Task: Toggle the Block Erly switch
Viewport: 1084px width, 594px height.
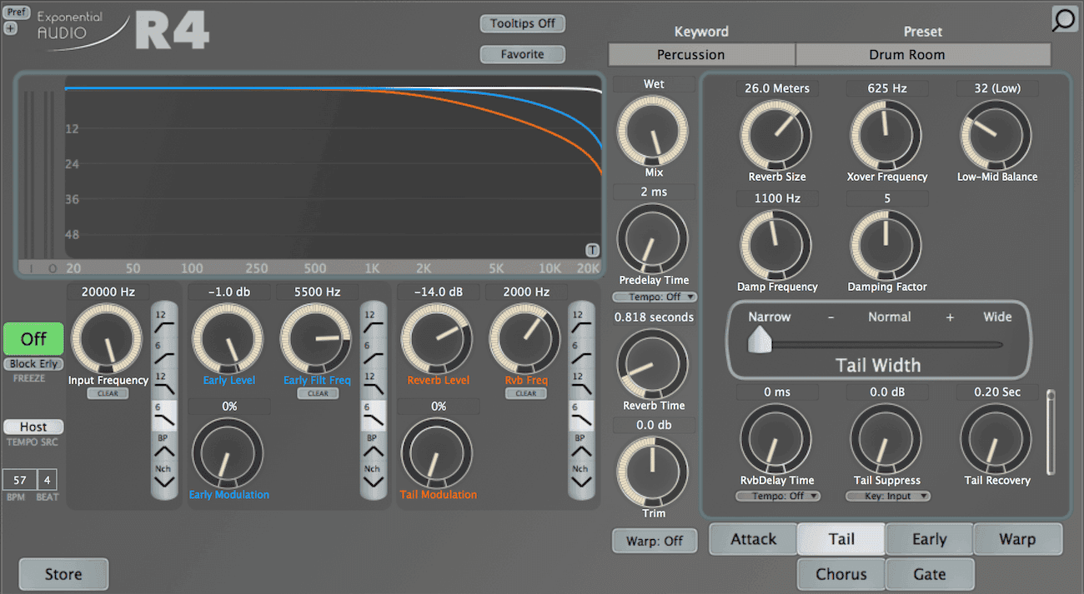Action: [x=33, y=364]
